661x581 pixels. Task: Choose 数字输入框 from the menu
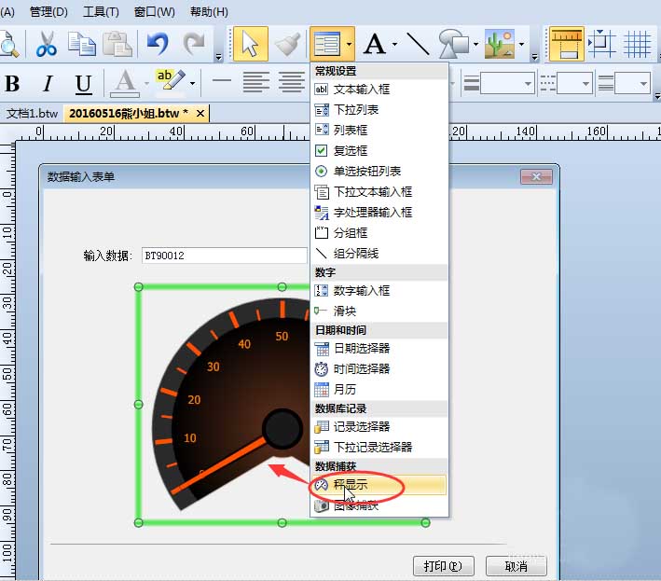point(379,291)
